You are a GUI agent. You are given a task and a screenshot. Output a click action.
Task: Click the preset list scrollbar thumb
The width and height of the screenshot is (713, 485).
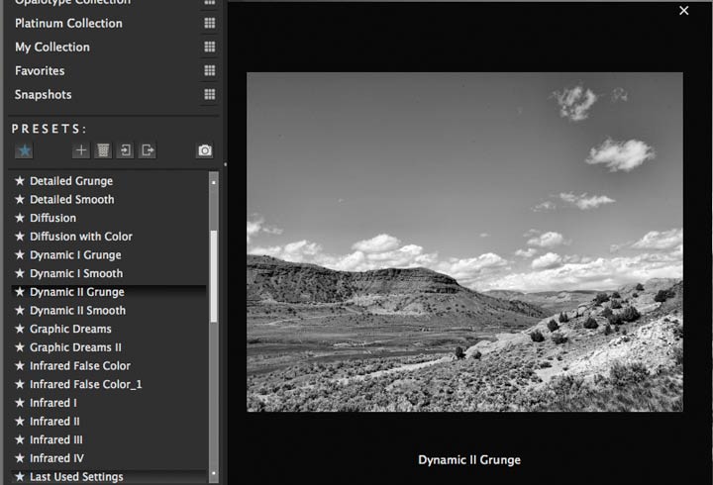[x=213, y=277]
